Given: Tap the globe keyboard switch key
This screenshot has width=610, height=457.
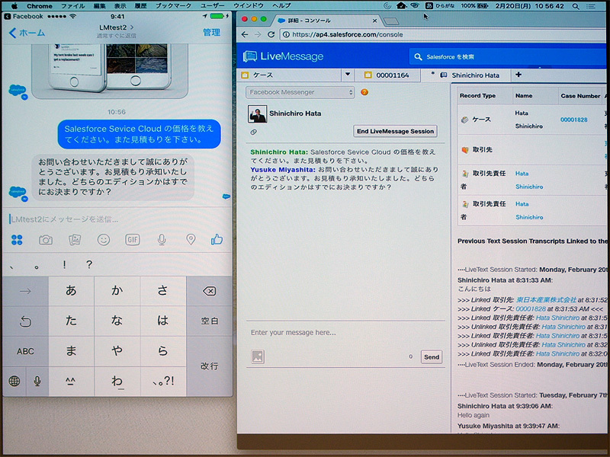Looking at the screenshot, I should 14,381.
